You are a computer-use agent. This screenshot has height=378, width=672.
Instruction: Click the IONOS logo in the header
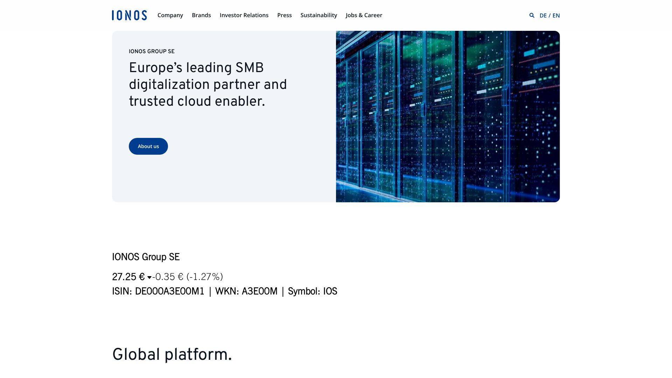(x=129, y=15)
